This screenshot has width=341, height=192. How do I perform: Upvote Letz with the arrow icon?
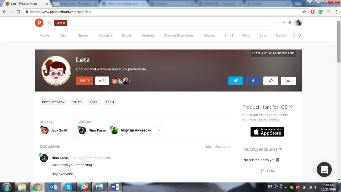[x=102, y=80]
